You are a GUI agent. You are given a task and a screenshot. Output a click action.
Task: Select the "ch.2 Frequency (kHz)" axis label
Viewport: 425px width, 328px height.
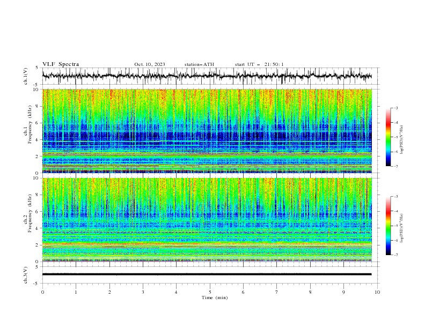(28, 213)
